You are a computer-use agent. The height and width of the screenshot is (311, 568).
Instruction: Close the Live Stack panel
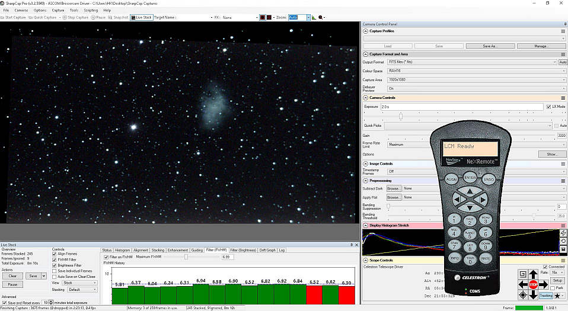click(x=356, y=245)
